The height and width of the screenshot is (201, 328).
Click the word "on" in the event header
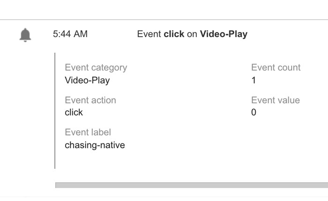click(x=192, y=34)
